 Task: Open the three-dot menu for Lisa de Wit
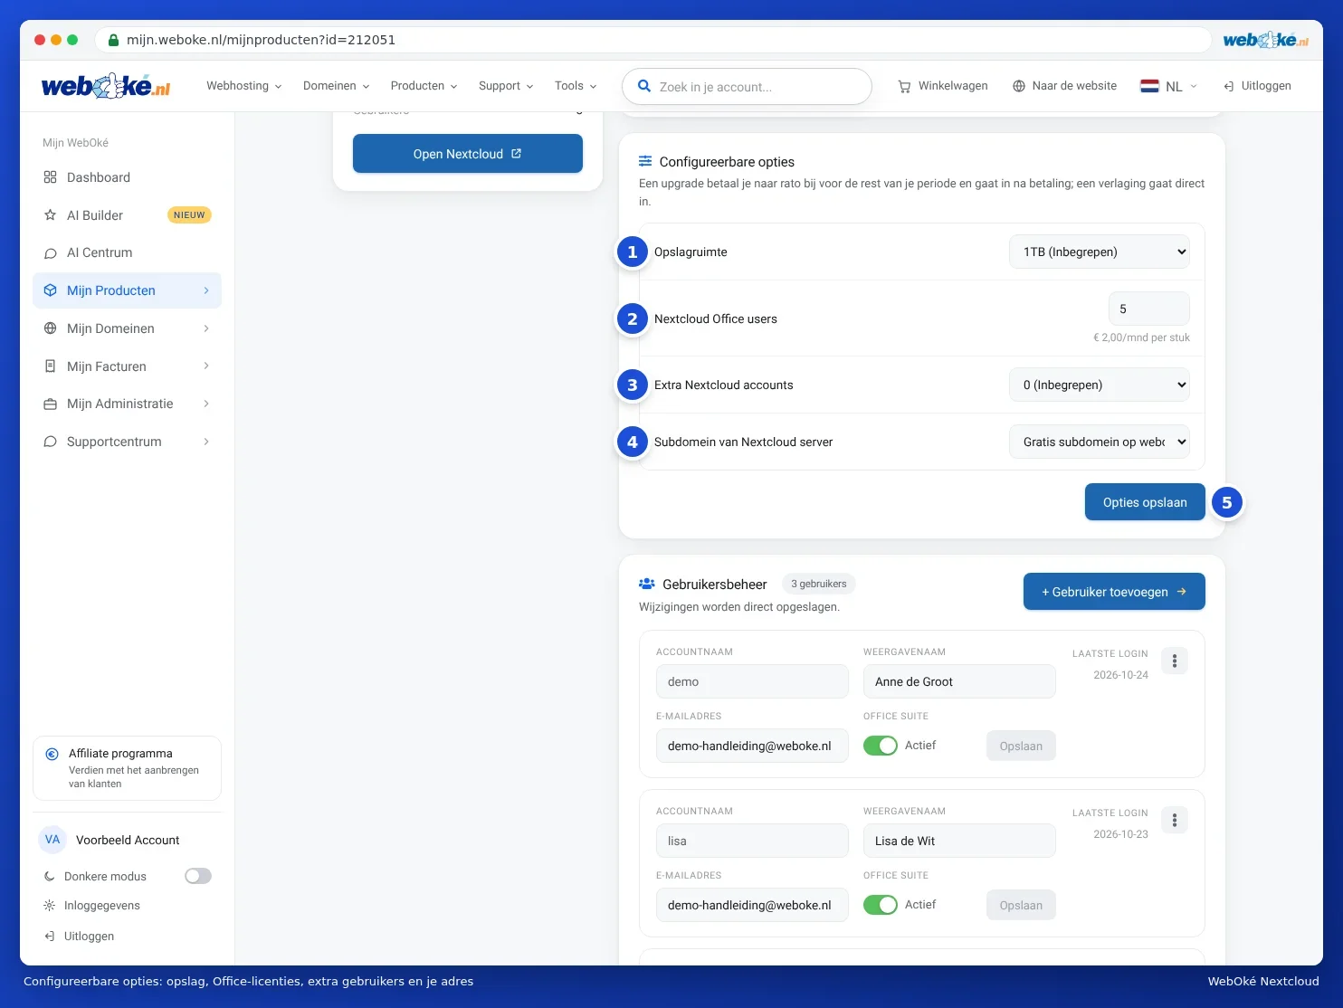click(x=1175, y=820)
